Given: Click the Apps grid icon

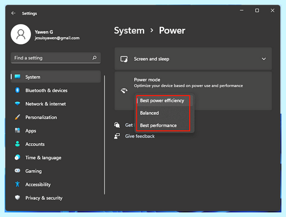Looking at the screenshot, I should pyautogui.click(x=18, y=130).
